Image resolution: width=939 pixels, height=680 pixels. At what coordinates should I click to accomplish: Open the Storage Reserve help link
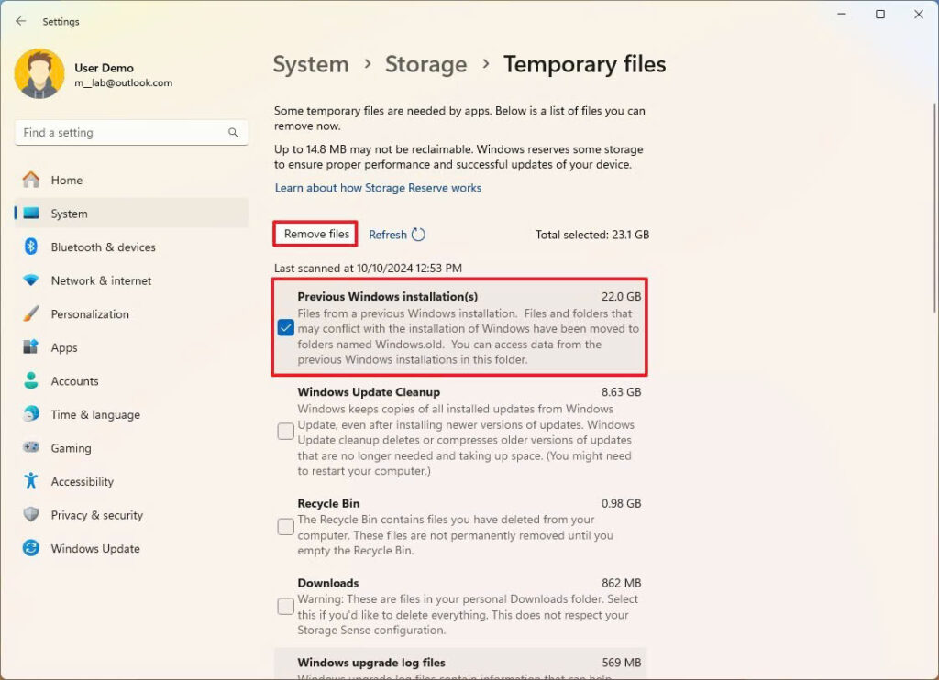click(x=378, y=187)
